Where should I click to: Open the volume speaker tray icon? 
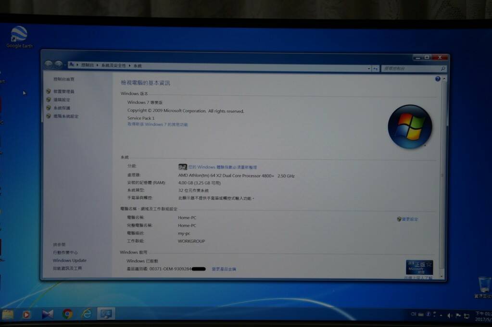pos(449,316)
